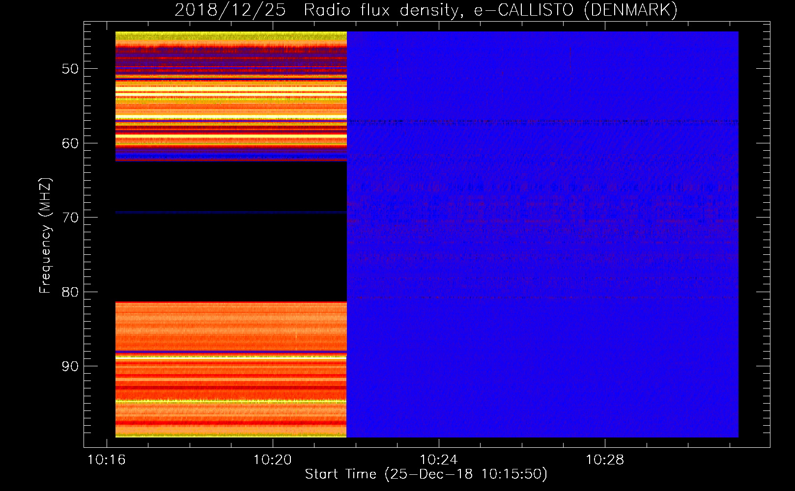The image size is (795, 491).
Task: Click the 10:20 time tick label
Action: click(273, 460)
